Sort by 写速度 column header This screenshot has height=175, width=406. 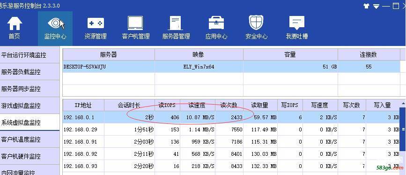point(320,105)
